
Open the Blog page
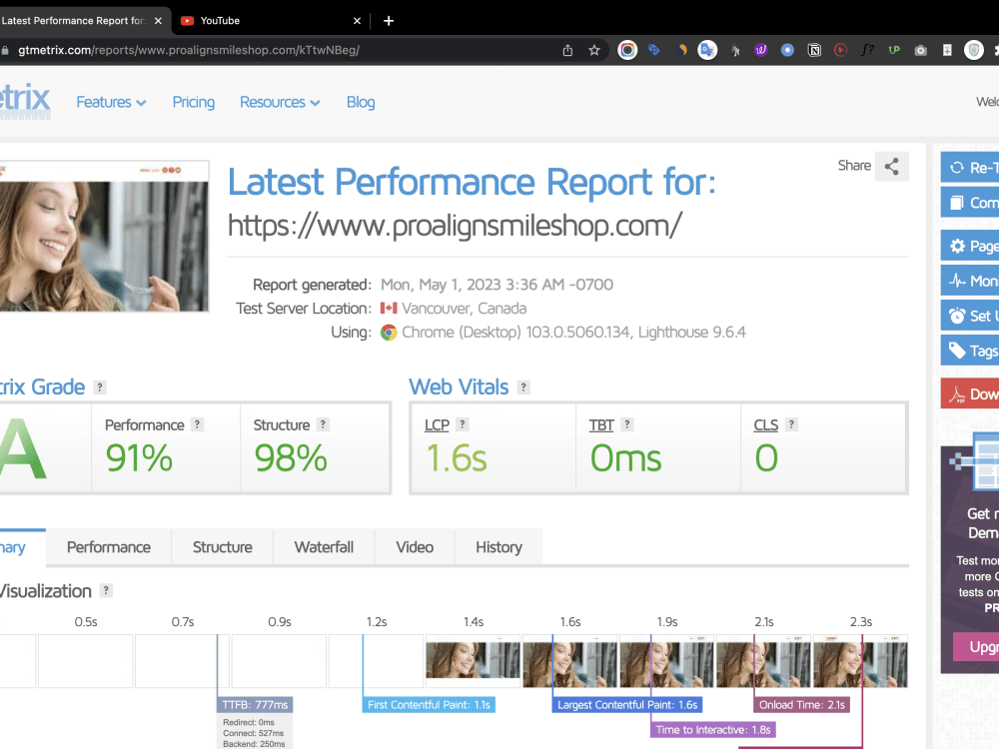(x=361, y=102)
